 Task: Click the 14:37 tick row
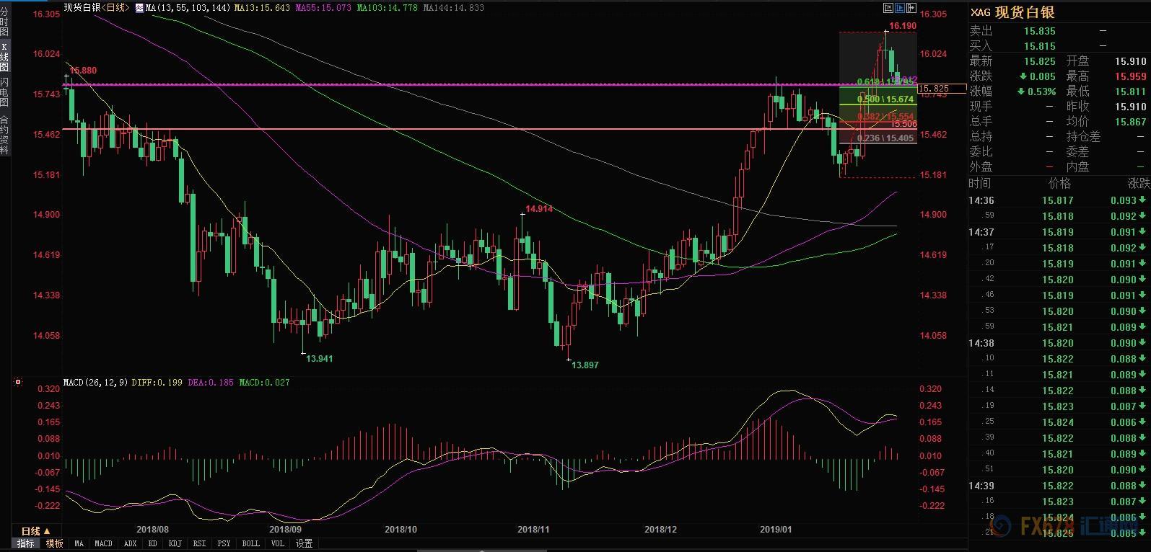pyautogui.click(x=1059, y=232)
